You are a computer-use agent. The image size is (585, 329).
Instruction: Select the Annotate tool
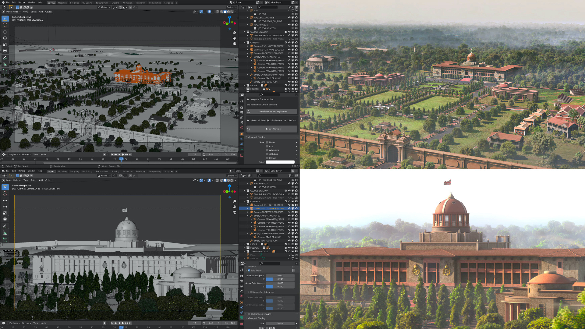[x=5, y=58]
